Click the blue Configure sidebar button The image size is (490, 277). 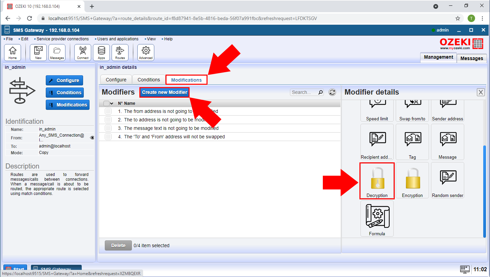click(64, 80)
